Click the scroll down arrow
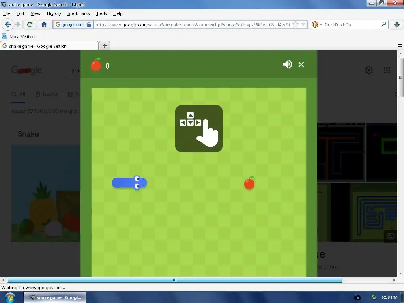Screen dimensions: 404x303 (x=400, y=273)
